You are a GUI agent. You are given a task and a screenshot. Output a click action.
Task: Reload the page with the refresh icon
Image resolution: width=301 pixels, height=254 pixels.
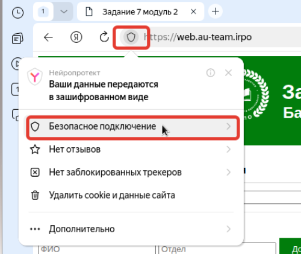(104, 37)
